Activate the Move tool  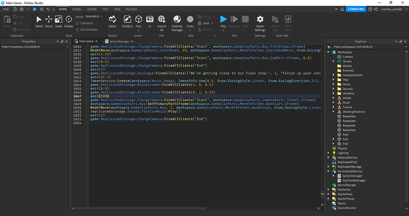pyautogui.click(x=49, y=22)
